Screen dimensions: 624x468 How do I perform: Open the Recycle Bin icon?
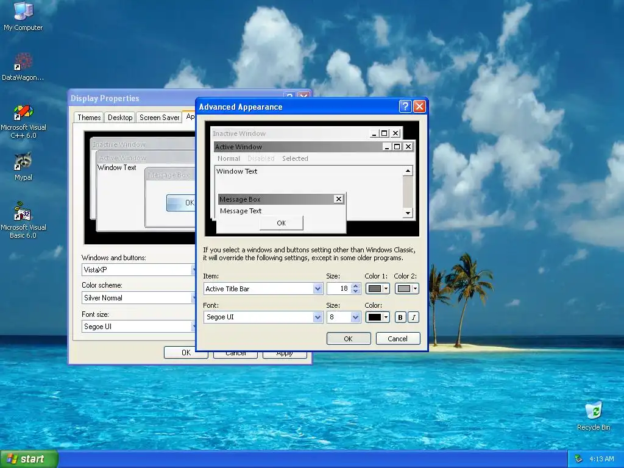click(x=594, y=416)
